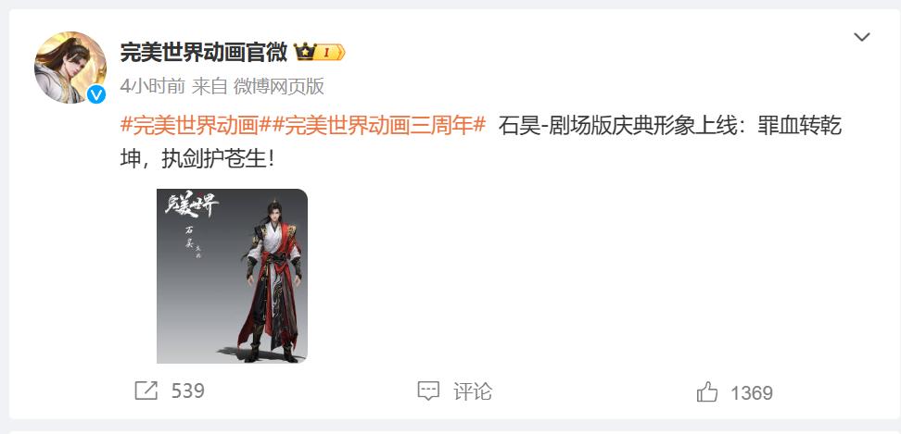The height and width of the screenshot is (434, 901).
Task: Open the 完美世界动画官微 account name link
Action: [203, 53]
